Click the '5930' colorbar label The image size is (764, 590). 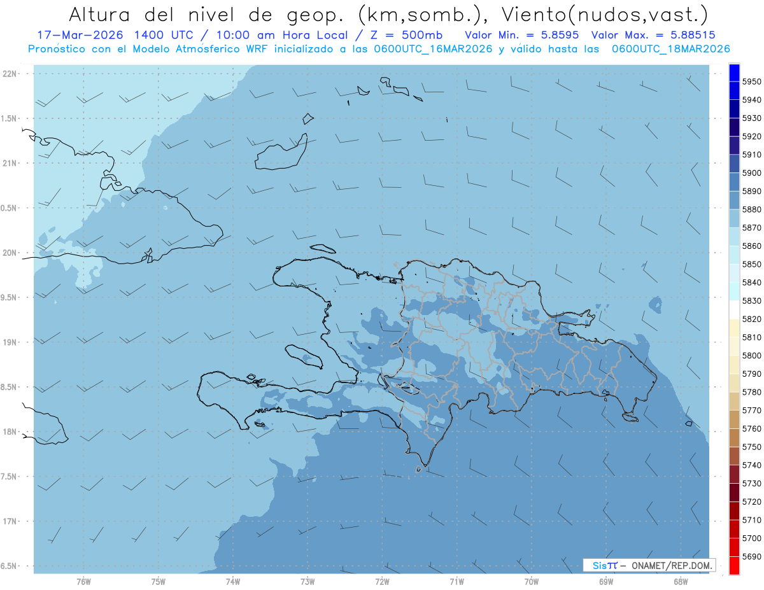(752, 118)
